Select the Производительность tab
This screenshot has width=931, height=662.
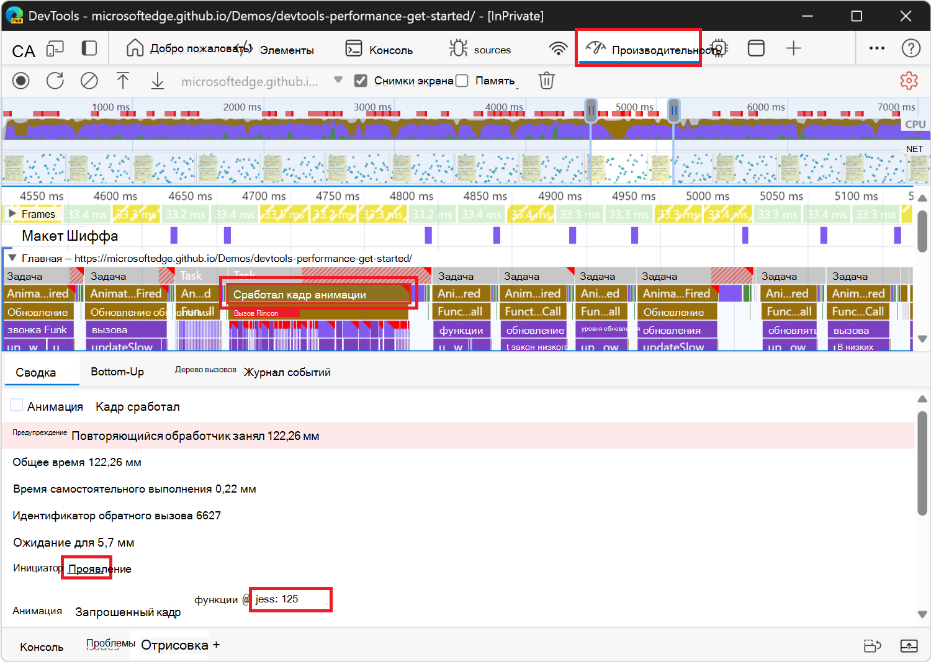639,48
